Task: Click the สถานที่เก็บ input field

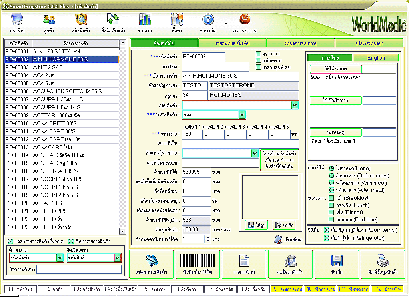Action: [240, 144]
